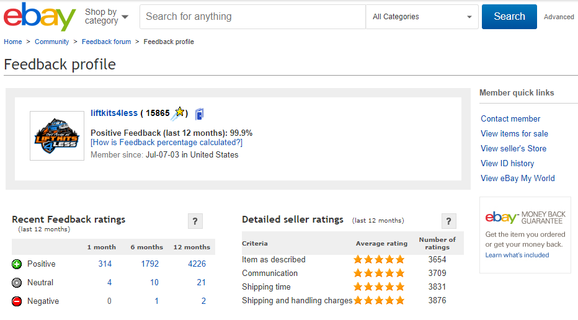Click the Communication star rating
Viewport: 578px width, 320px height.
click(x=379, y=273)
